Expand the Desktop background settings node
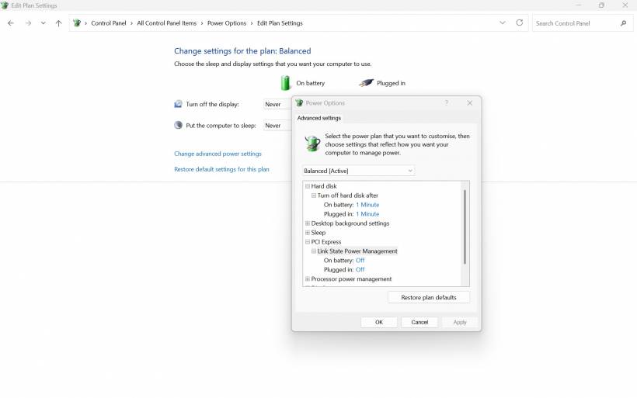 (x=308, y=223)
